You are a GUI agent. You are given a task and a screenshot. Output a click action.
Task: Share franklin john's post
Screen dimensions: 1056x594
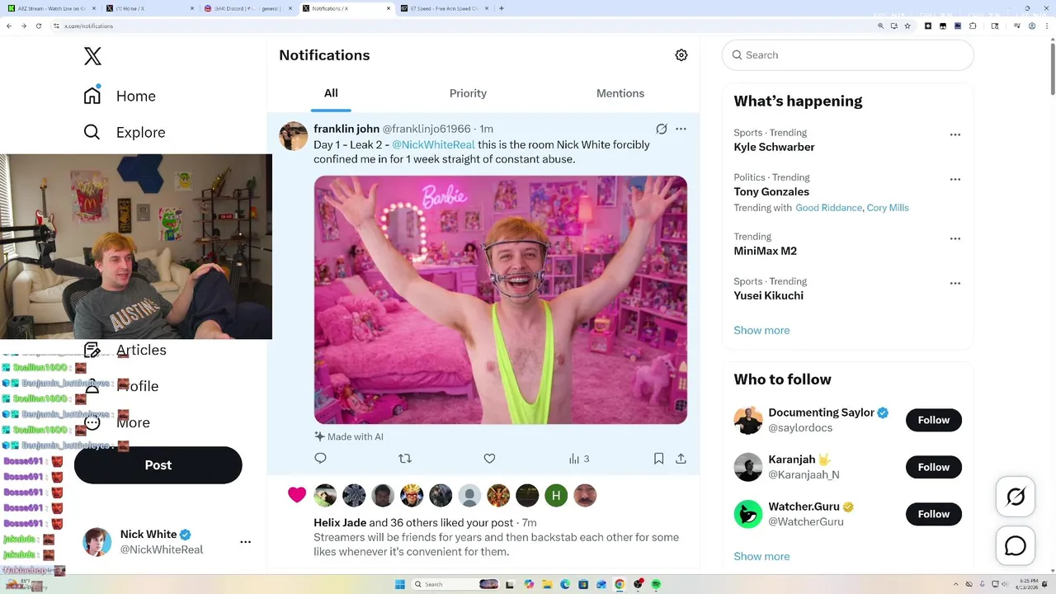pyautogui.click(x=681, y=459)
